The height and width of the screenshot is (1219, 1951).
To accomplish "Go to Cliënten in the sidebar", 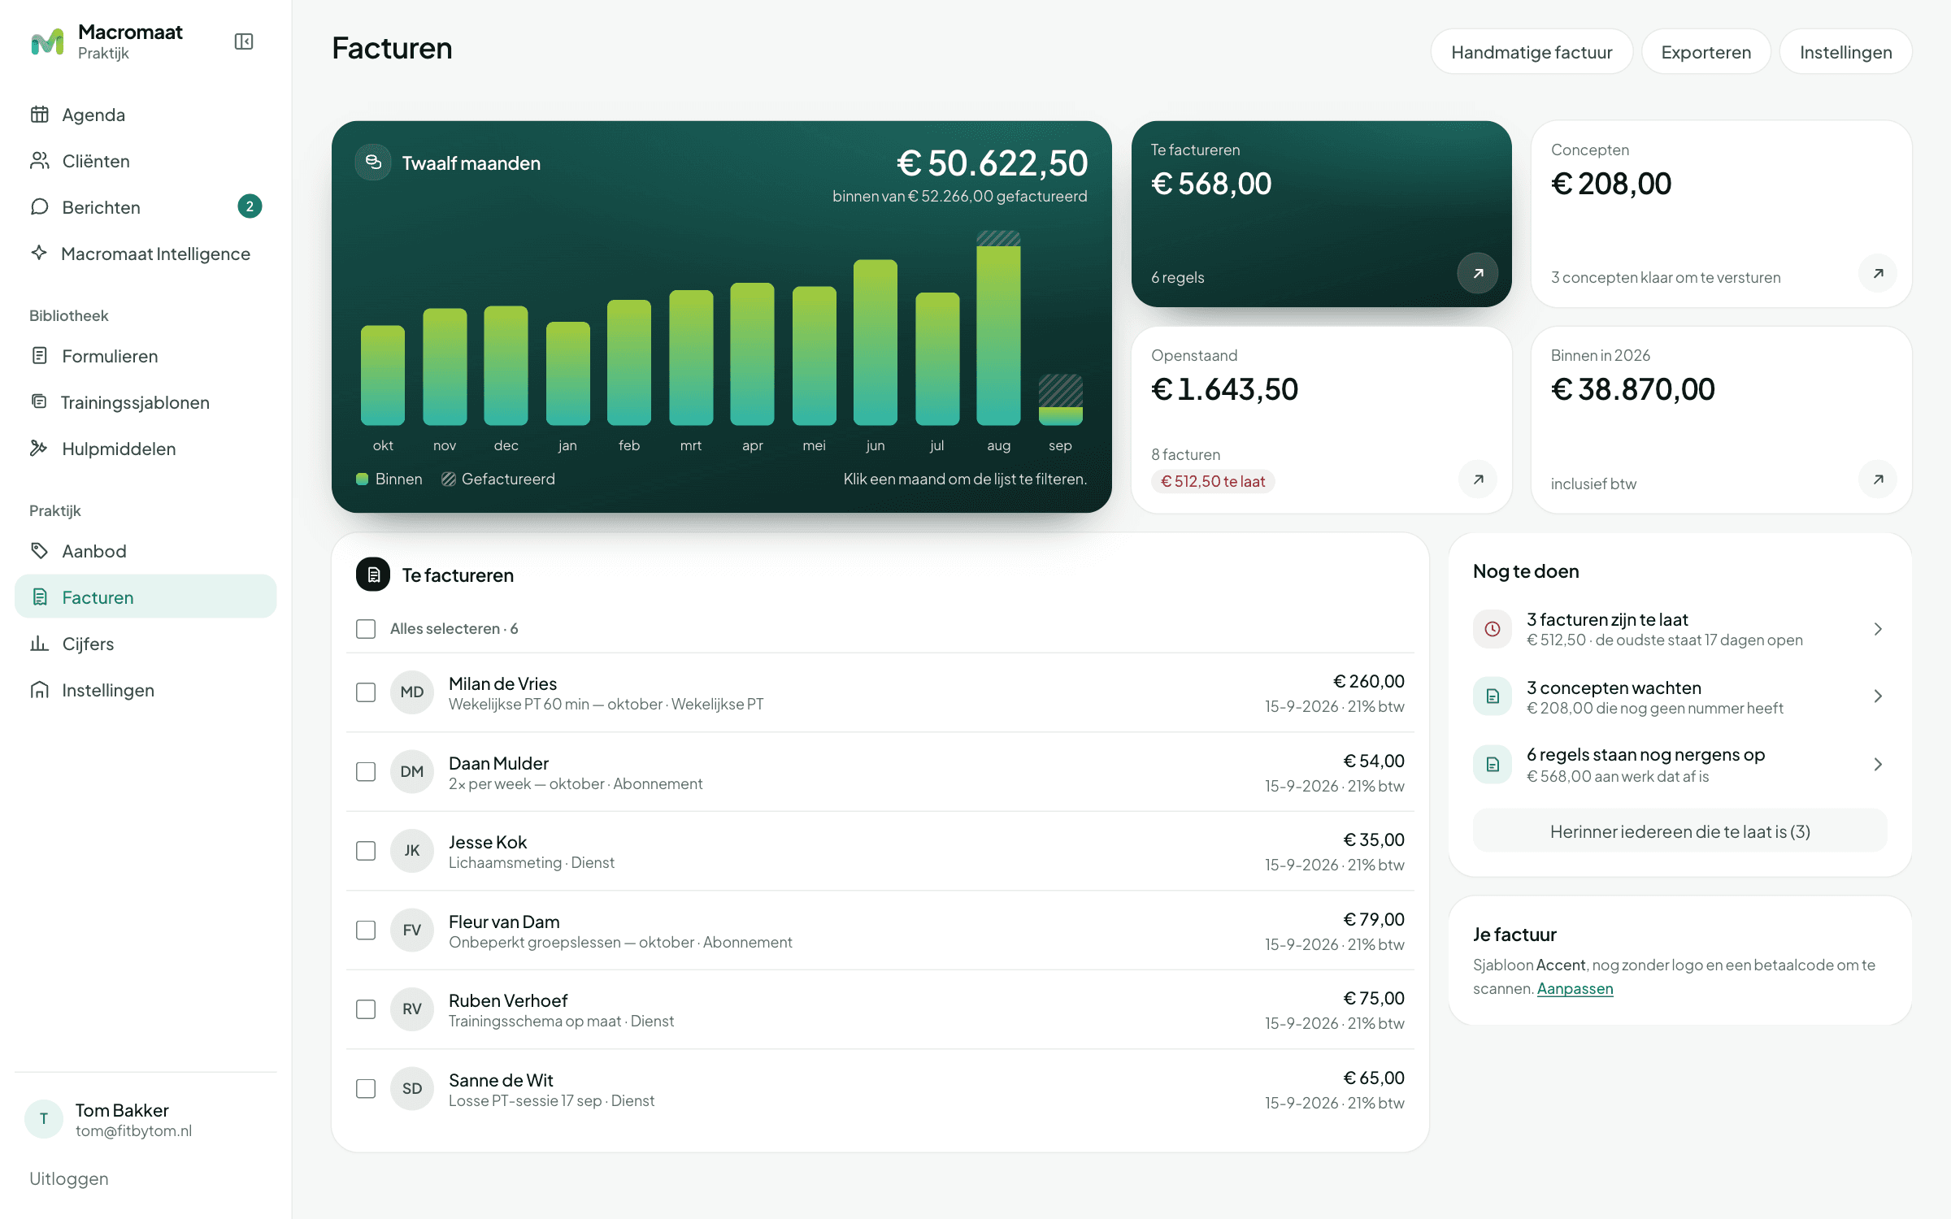I will click(146, 161).
